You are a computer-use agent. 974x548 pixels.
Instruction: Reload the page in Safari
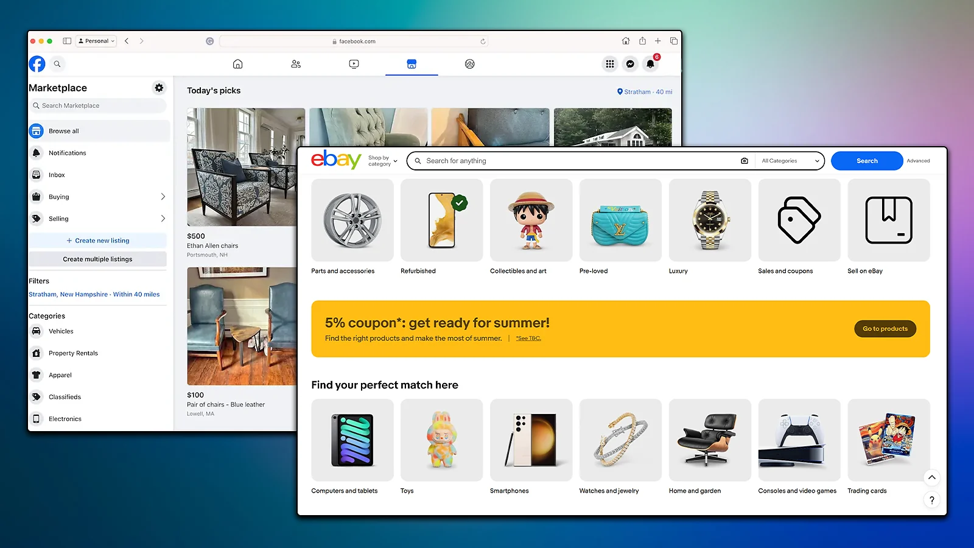pyautogui.click(x=483, y=41)
